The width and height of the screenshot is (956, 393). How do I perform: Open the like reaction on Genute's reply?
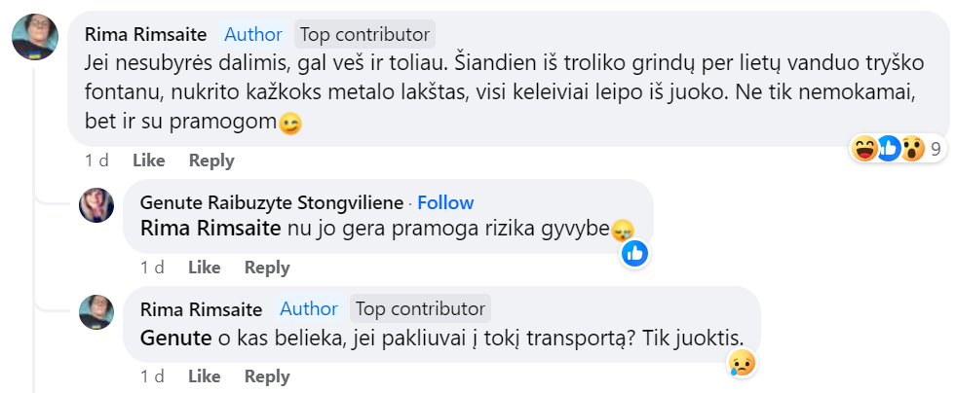[635, 254]
